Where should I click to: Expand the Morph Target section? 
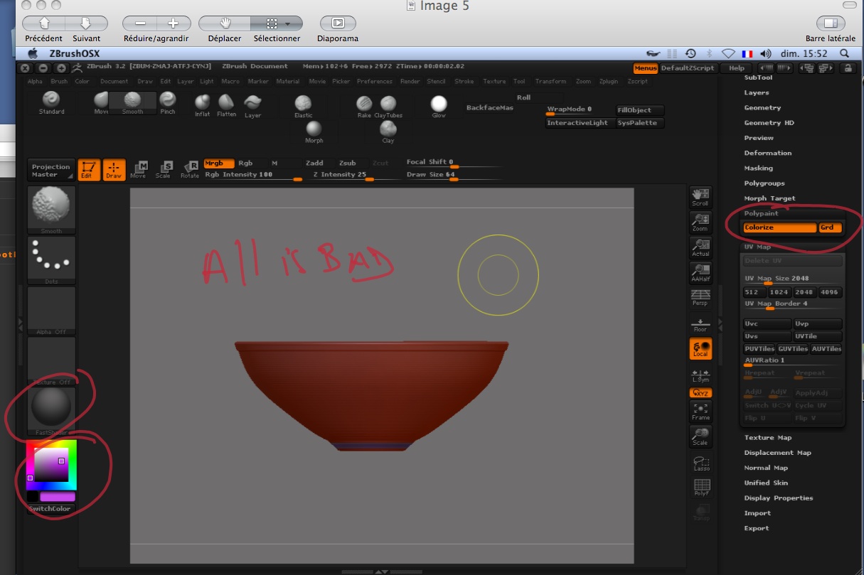(x=770, y=198)
